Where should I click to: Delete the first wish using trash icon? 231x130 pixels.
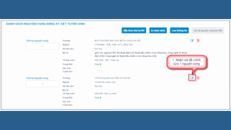point(198,40)
